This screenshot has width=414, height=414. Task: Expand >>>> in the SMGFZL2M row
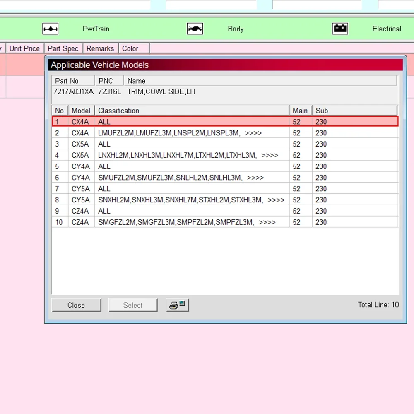(x=267, y=223)
